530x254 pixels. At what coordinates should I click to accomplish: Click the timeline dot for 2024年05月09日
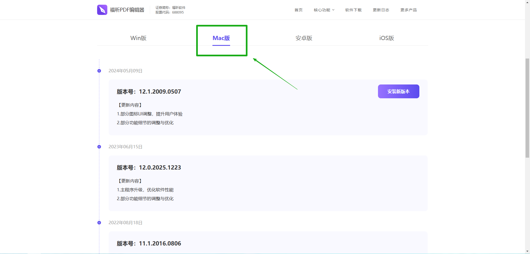99,71
